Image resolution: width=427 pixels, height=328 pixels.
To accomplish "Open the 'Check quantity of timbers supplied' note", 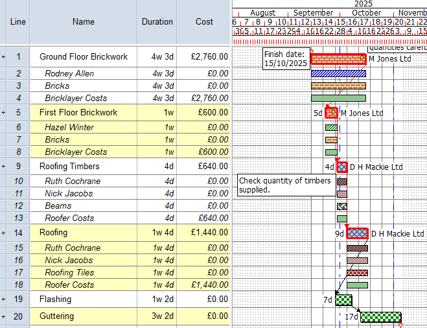I will point(285,185).
